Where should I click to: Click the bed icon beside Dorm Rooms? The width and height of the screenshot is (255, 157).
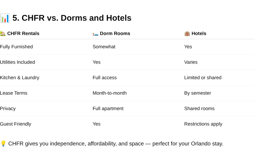(x=96, y=34)
